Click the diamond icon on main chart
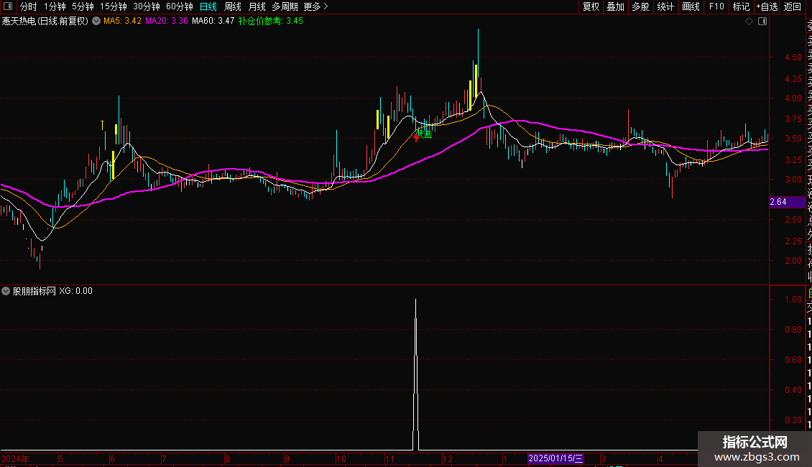 [749, 21]
